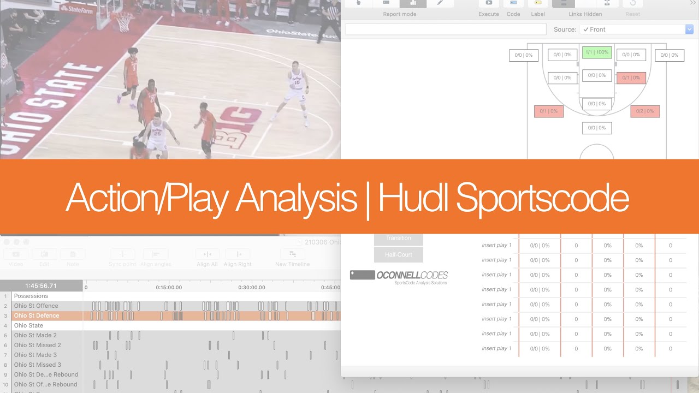Image resolution: width=699 pixels, height=393 pixels.
Task: Select the rightmost links display segment icon
Action: (x=607, y=3)
